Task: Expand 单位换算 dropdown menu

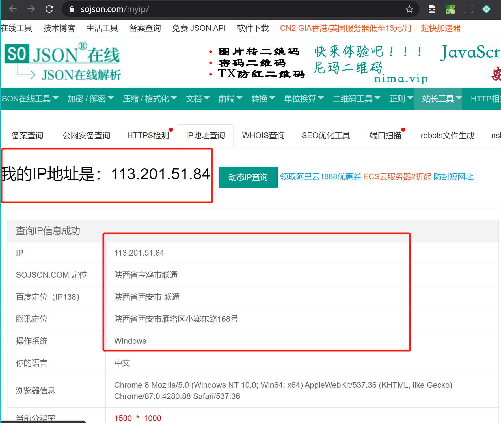Action: (x=304, y=99)
